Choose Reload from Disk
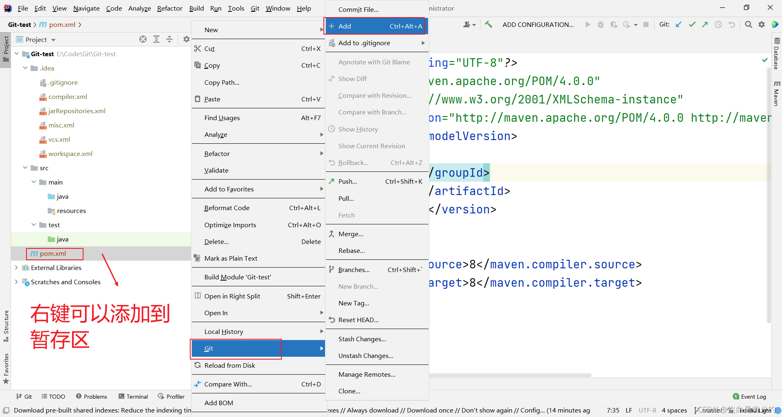Viewport: 782px width, 417px height. pos(258,365)
